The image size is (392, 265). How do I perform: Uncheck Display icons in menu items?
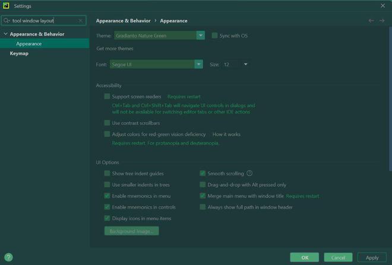tap(107, 218)
